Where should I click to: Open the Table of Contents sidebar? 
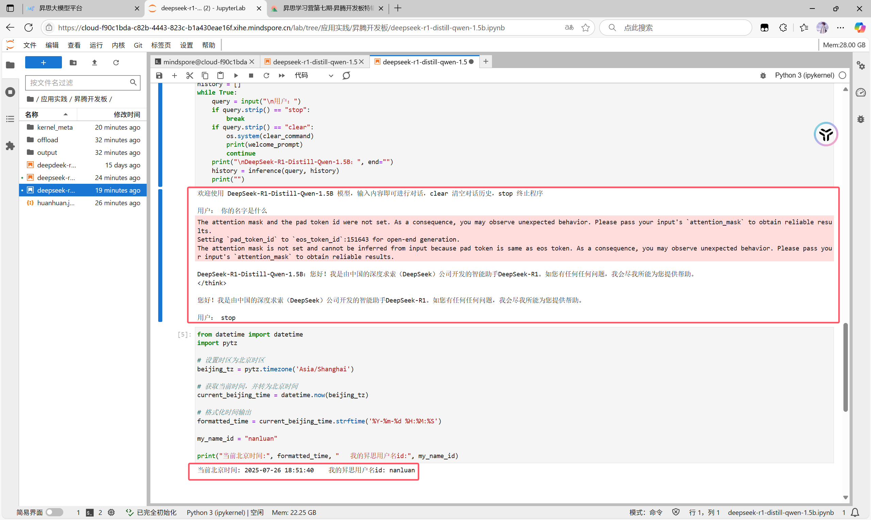click(x=10, y=119)
